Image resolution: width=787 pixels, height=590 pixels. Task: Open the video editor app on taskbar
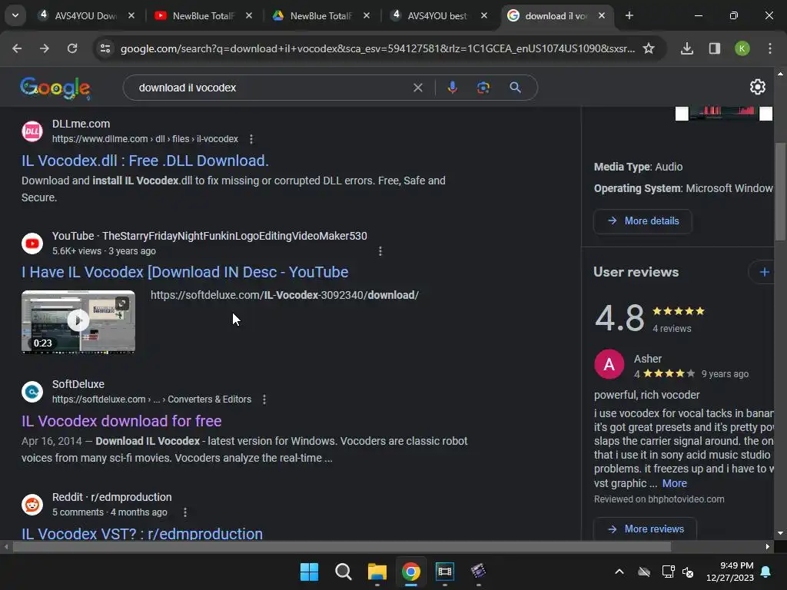pyautogui.click(x=478, y=572)
